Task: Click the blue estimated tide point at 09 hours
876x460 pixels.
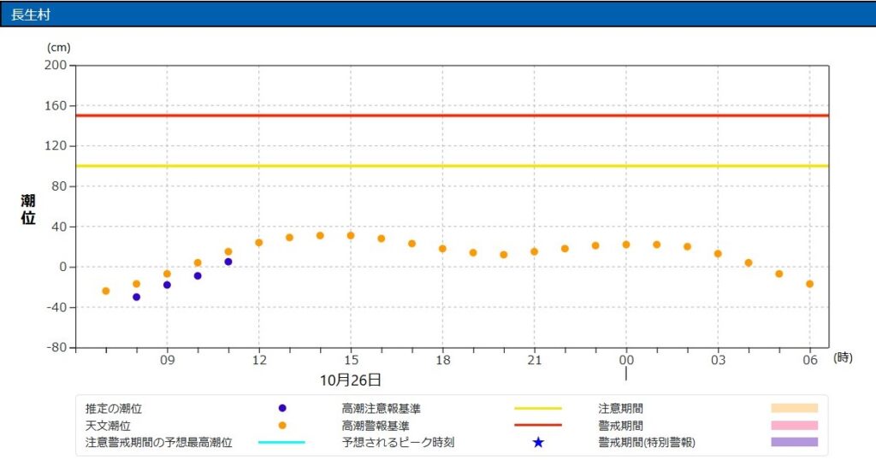Action: pyautogui.click(x=167, y=286)
